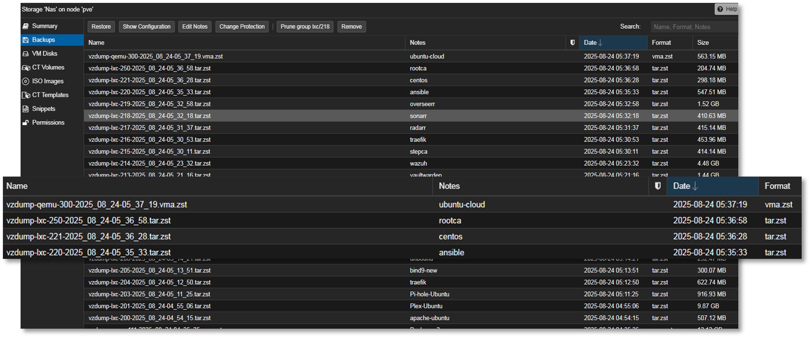Open CT Templates in the sidebar

pyautogui.click(x=50, y=95)
